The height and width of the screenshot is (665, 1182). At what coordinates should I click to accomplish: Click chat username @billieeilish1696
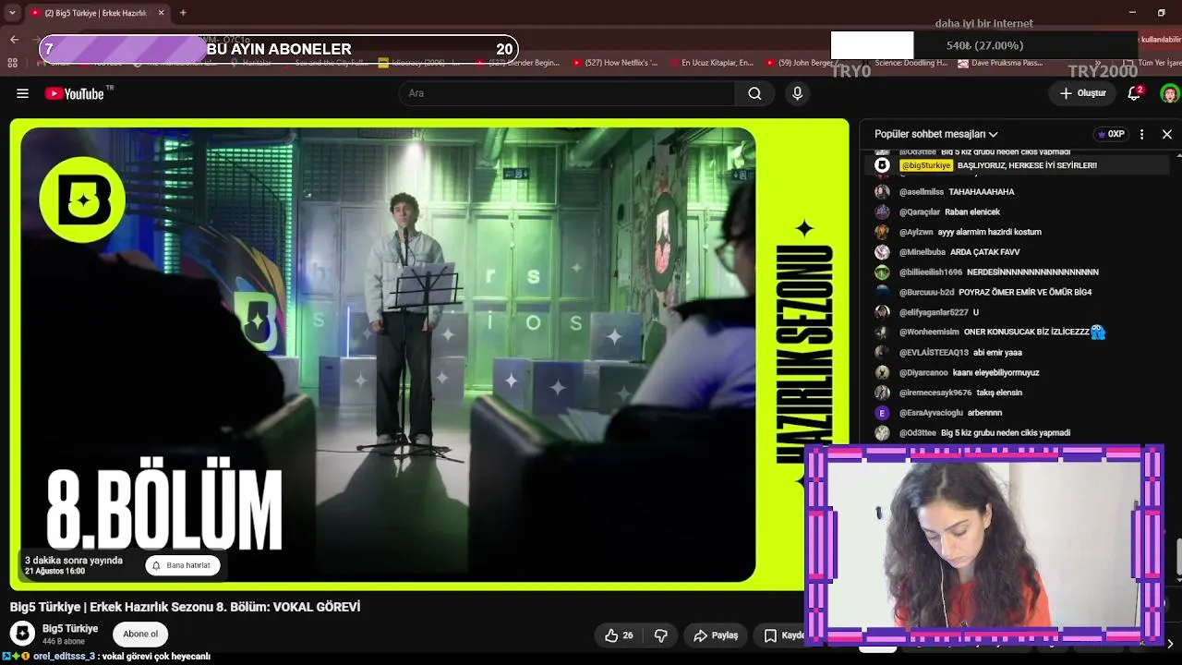pos(931,272)
